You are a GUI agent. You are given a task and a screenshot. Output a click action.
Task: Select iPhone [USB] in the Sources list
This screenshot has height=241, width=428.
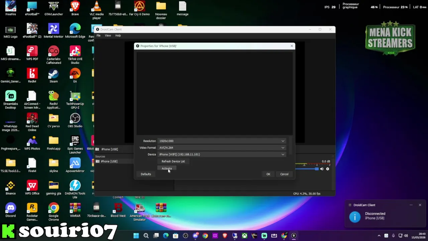point(109,161)
